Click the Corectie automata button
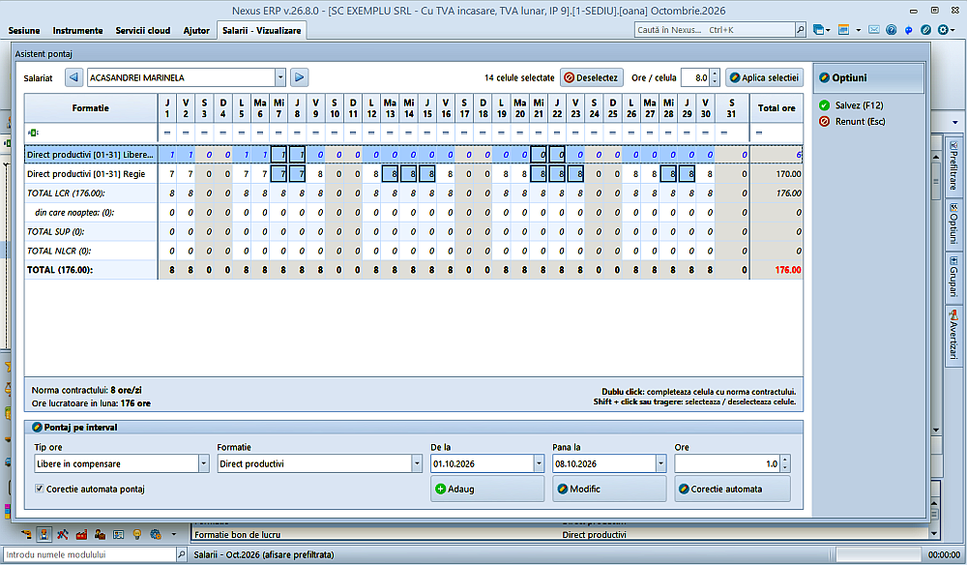This screenshot has height=565, width=967. pyautogui.click(x=733, y=489)
